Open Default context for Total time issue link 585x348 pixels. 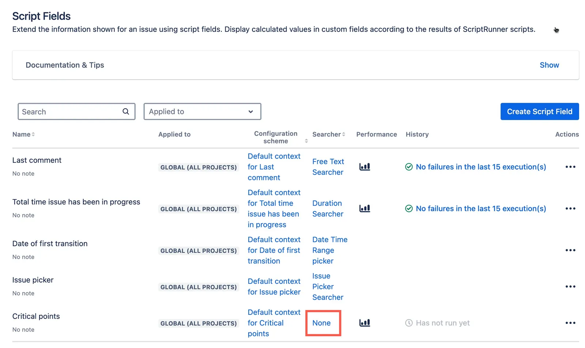tap(274, 208)
